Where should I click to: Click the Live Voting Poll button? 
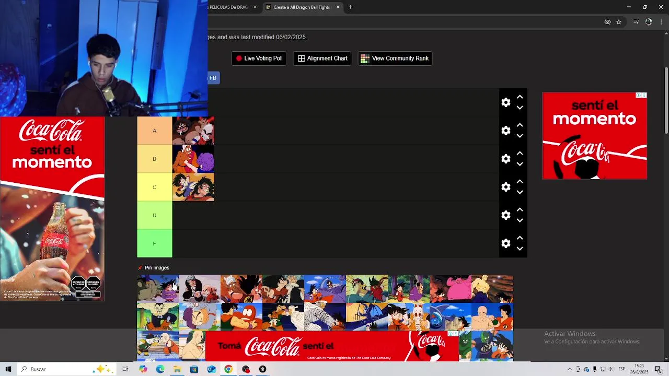pyautogui.click(x=259, y=58)
